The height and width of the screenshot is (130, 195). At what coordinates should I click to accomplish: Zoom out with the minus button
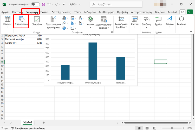pos(160,128)
